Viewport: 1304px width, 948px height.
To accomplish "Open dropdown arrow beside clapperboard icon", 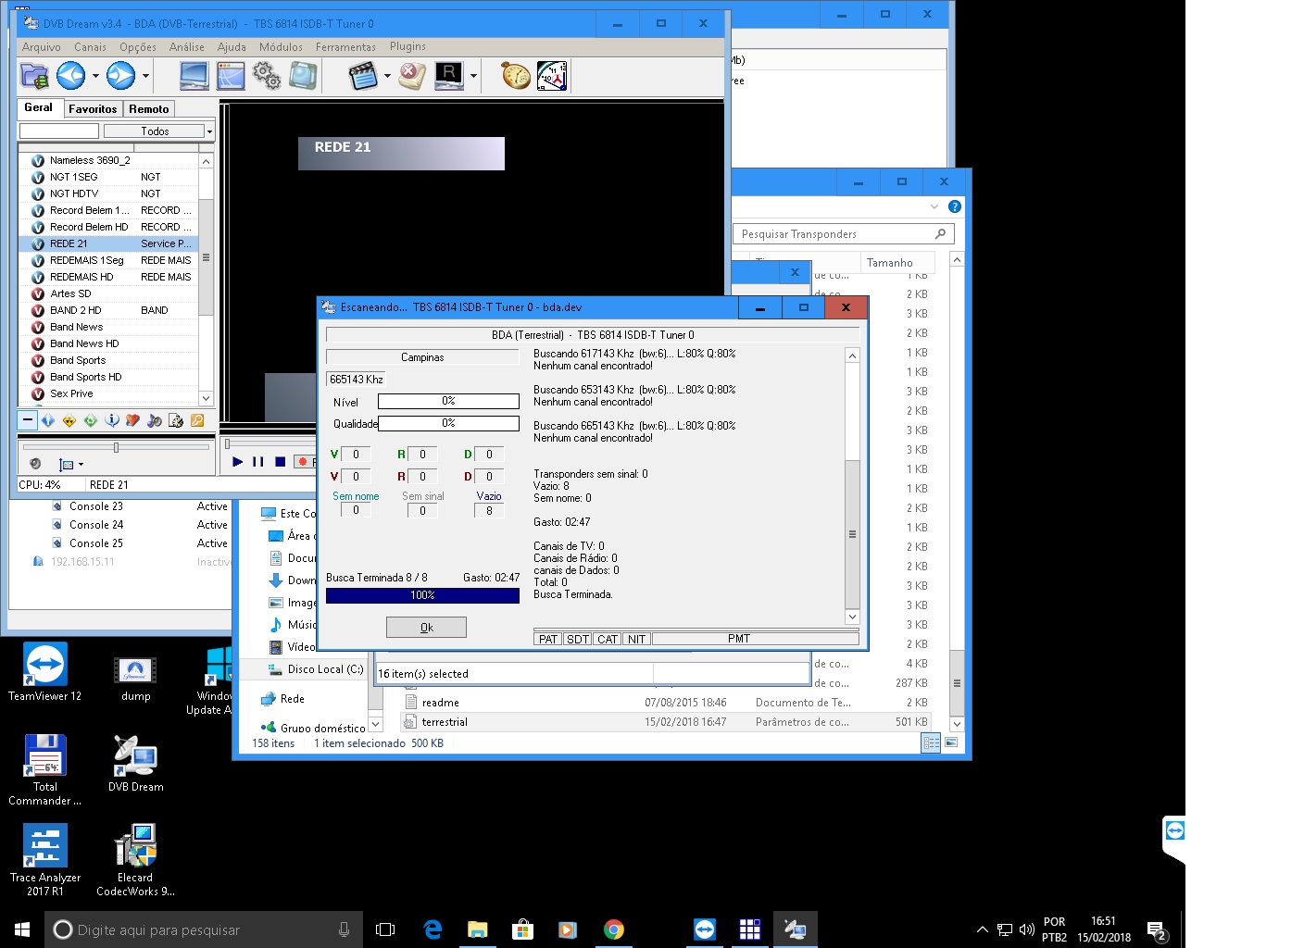I will (x=387, y=76).
